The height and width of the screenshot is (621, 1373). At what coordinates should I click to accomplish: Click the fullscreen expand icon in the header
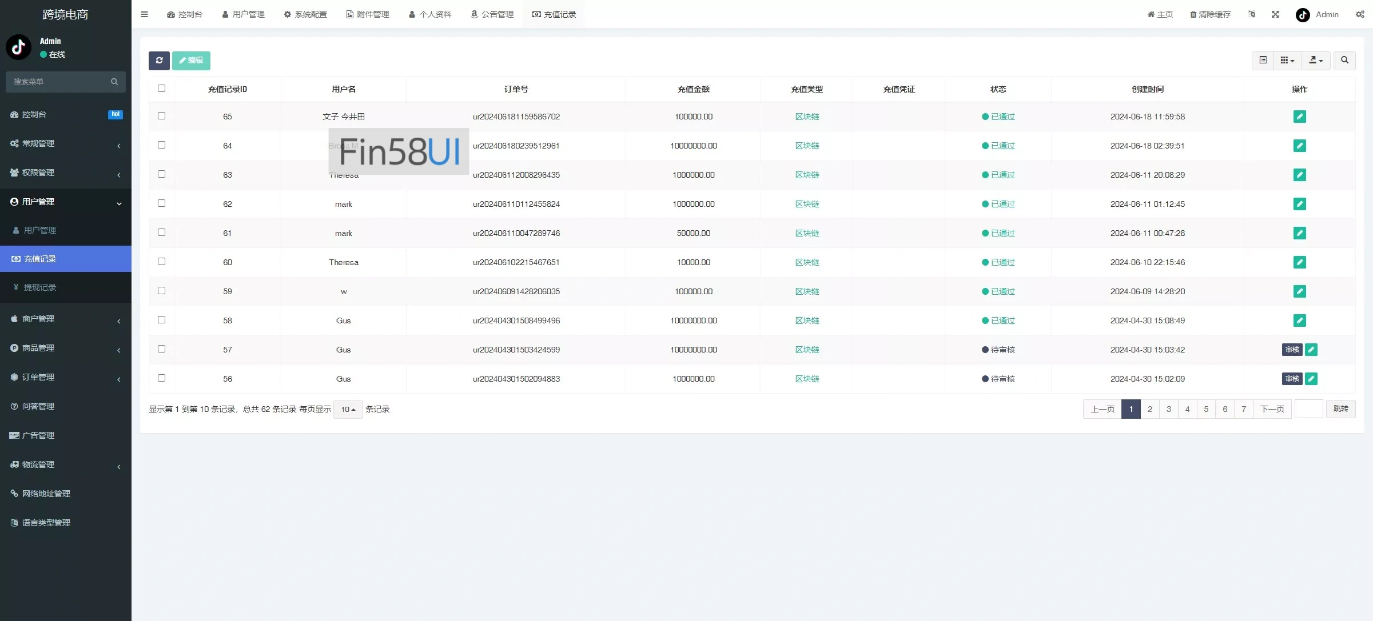click(1275, 14)
